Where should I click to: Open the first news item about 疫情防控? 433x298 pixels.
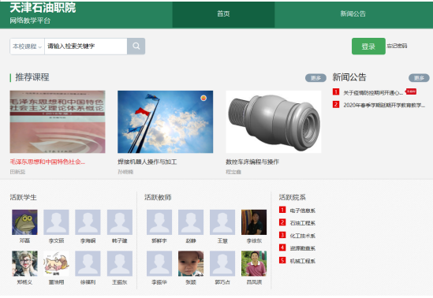(373, 93)
